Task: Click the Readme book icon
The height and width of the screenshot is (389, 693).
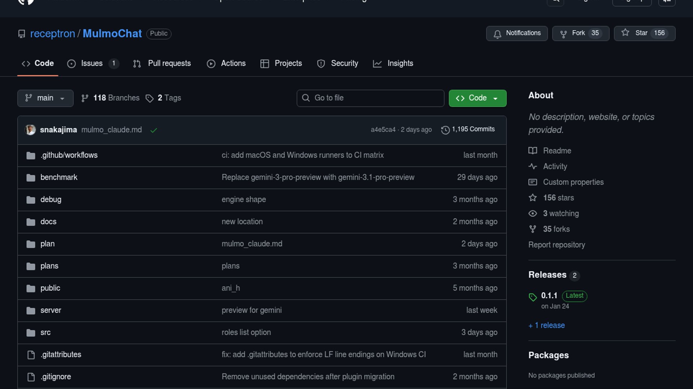Action: coord(533,151)
